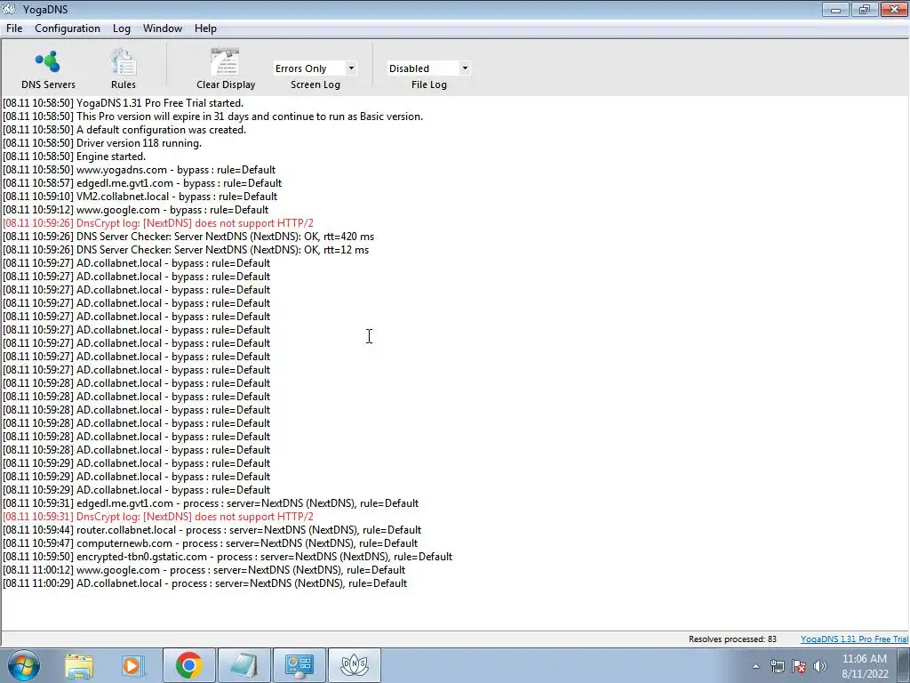910x683 pixels.
Task: Select the encrypted-tbn0.gstatic.com log entry
Action: pos(227,557)
